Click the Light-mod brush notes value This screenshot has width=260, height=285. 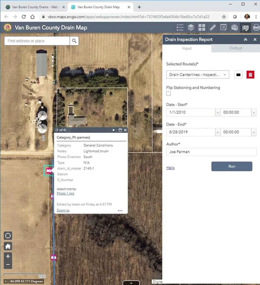[96, 151]
